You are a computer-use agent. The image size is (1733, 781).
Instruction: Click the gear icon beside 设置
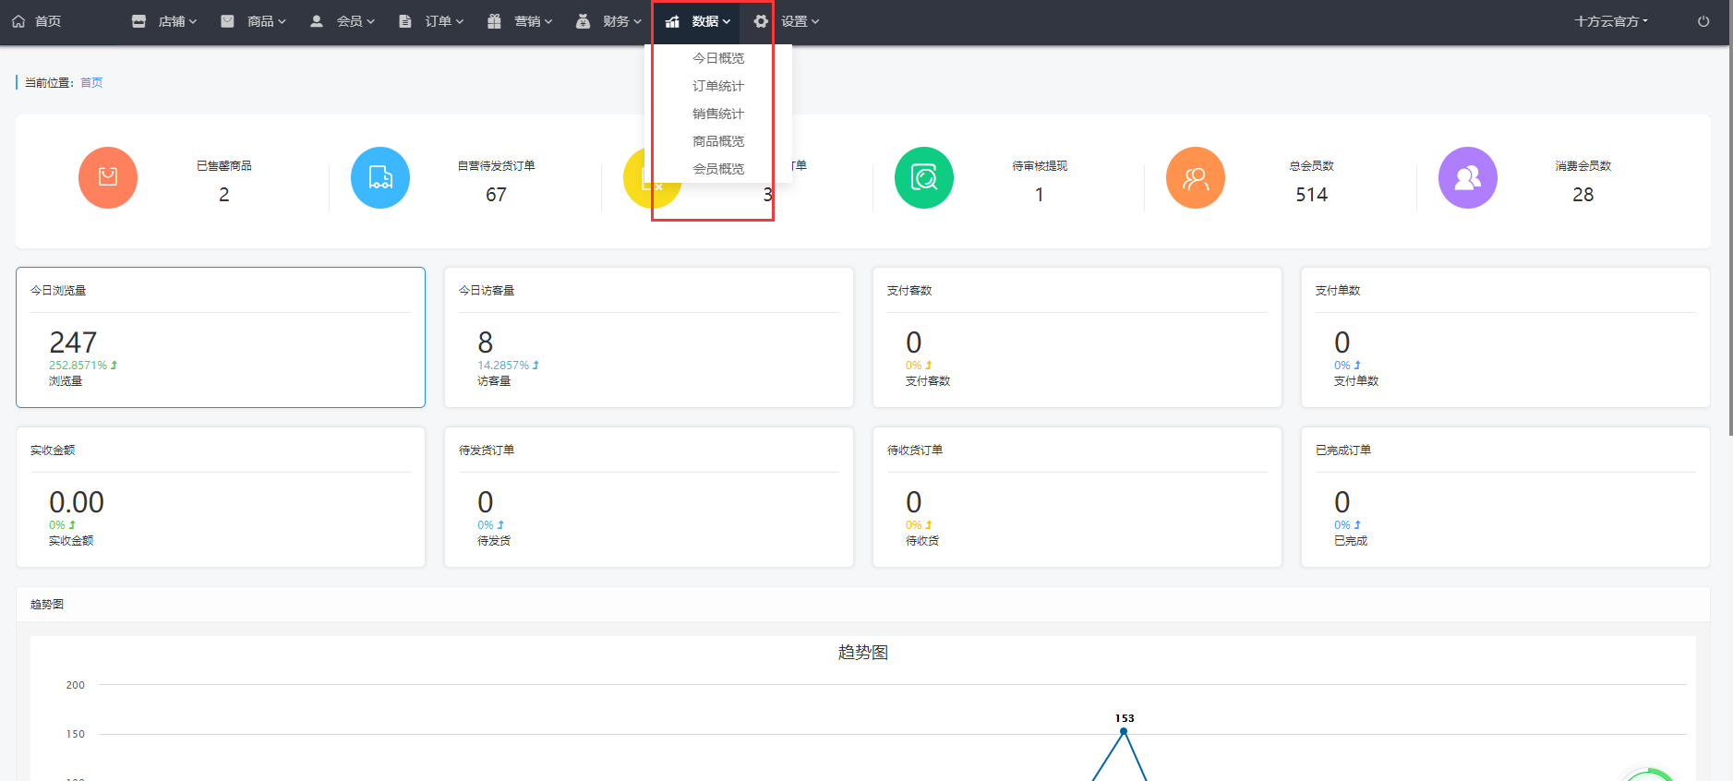coord(761,21)
